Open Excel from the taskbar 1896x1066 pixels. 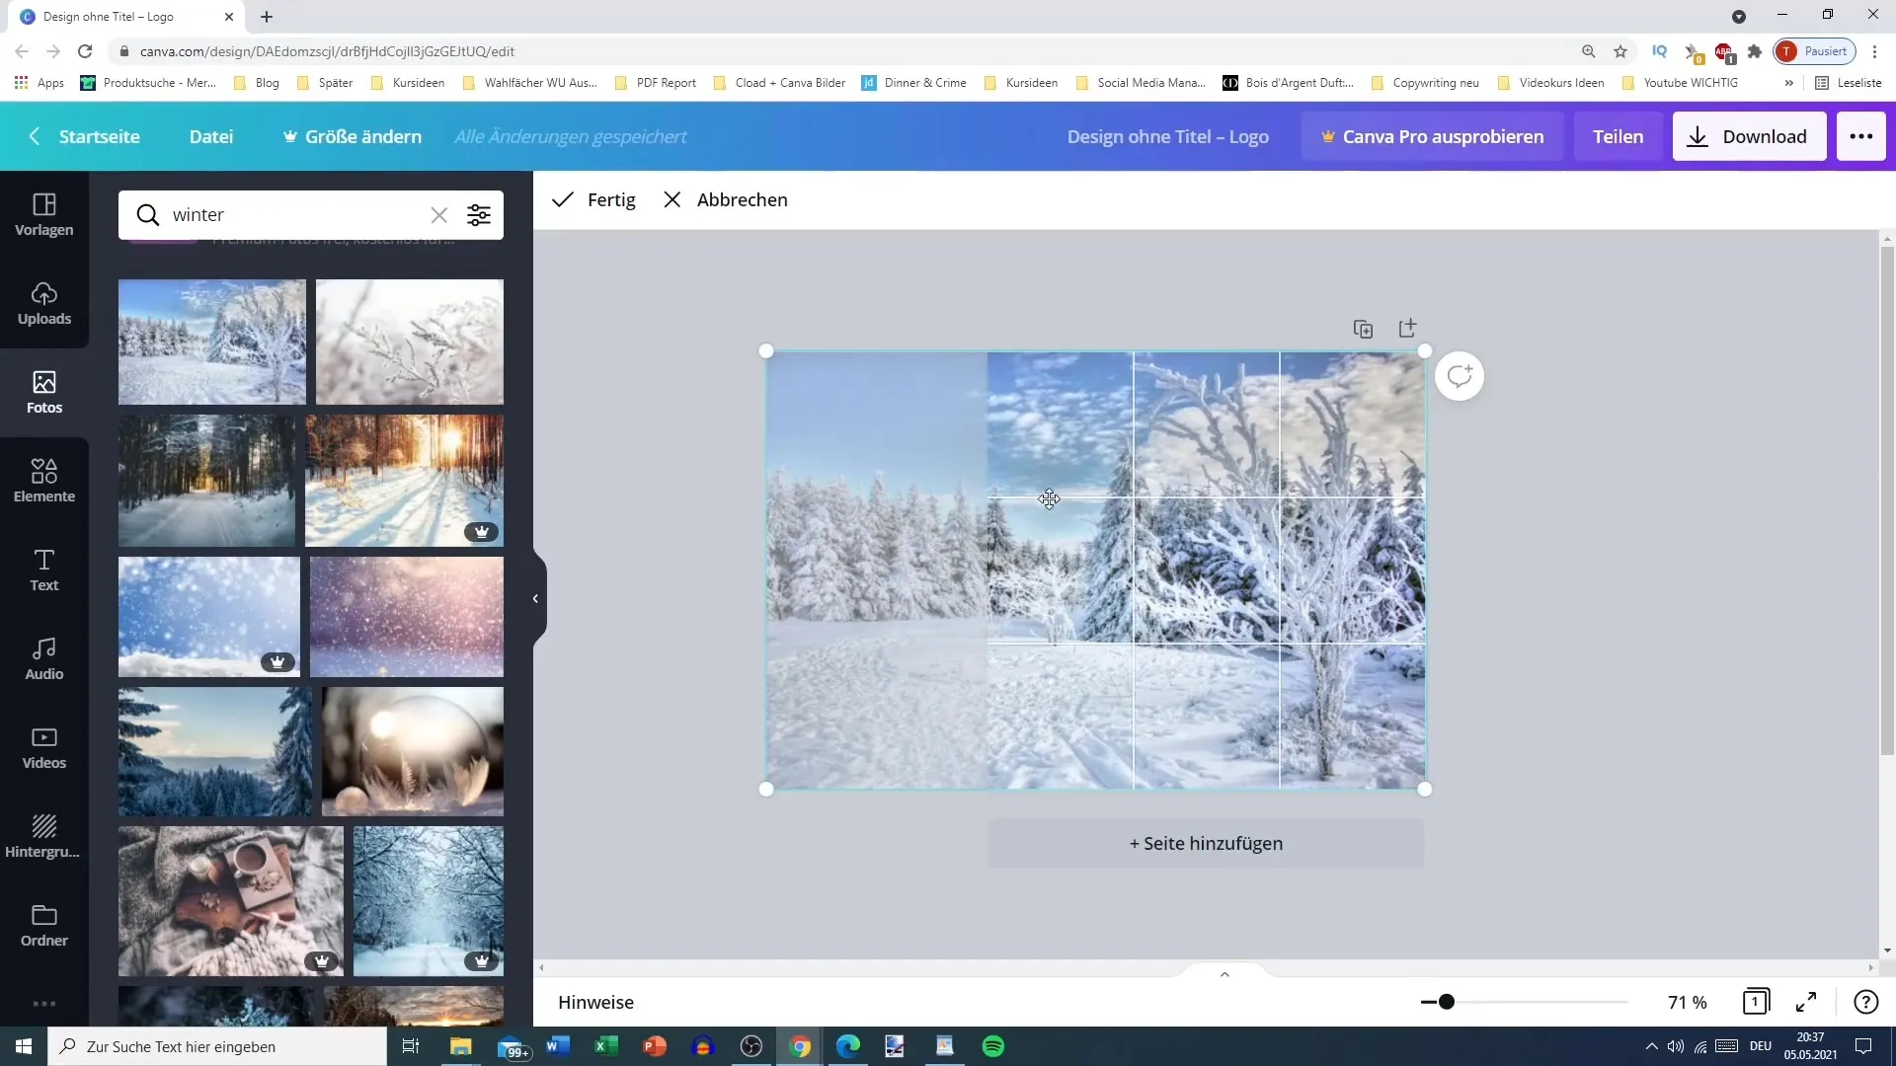tap(606, 1046)
